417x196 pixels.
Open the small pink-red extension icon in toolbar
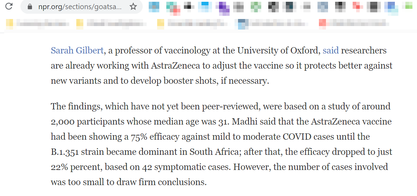(358, 6)
